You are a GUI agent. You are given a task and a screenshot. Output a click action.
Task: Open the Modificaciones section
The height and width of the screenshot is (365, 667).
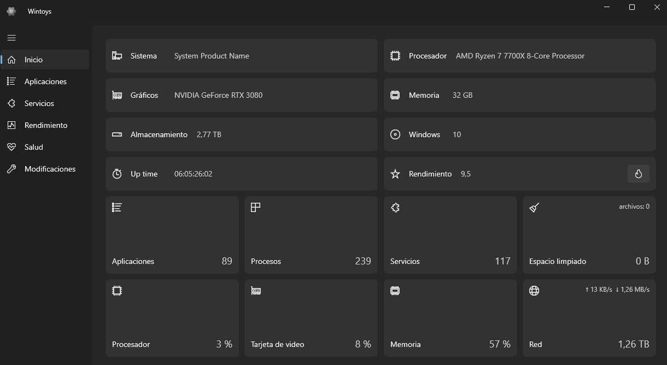[x=45, y=169]
